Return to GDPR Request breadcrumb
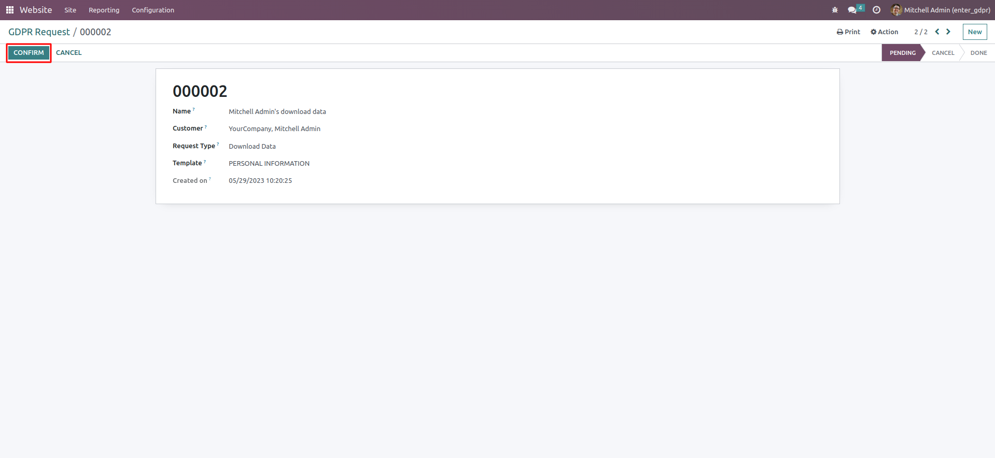This screenshot has width=995, height=458. click(39, 32)
